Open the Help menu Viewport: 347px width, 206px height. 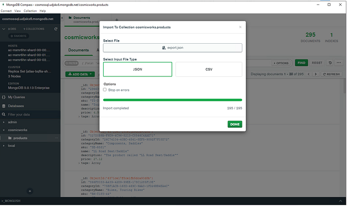[43, 11]
